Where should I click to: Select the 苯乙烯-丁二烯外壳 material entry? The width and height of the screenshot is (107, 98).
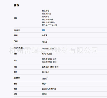click(49, 25)
